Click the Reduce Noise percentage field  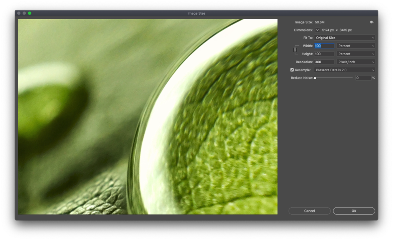pyautogui.click(x=363, y=77)
